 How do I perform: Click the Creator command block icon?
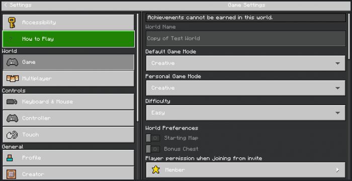[11, 174]
